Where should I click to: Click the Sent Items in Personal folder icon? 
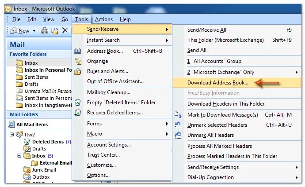[x=19, y=98]
